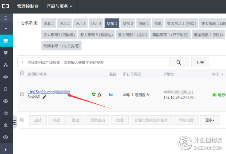Switch to 亚太东北 1 (东京) region

tap(182, 23)
